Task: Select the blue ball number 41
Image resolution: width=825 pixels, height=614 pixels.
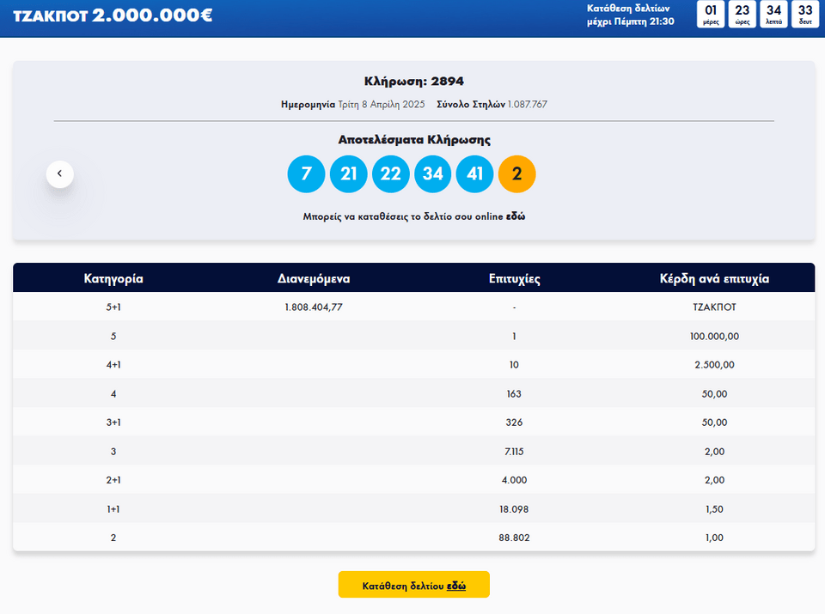Action: pos(474,174)
